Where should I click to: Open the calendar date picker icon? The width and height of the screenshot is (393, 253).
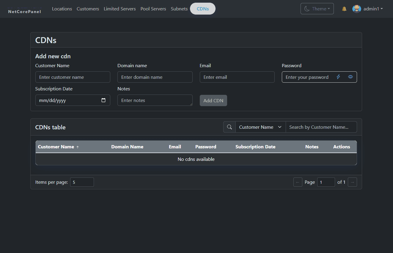103,100
